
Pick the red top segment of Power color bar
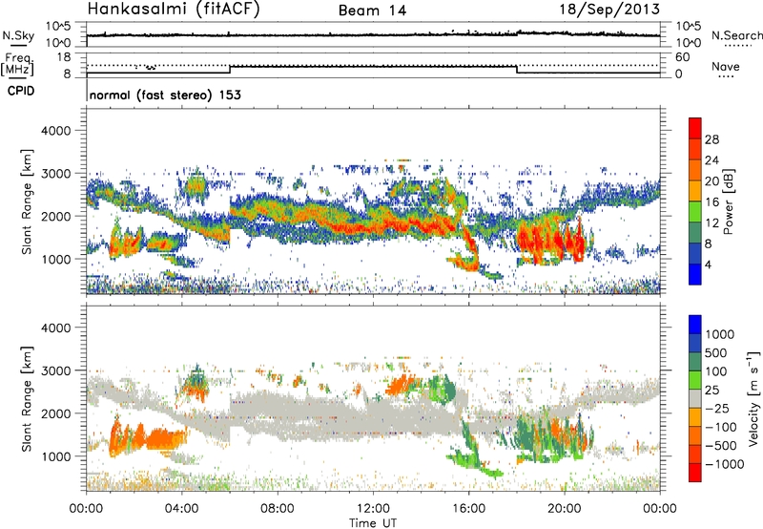point(695,128)
